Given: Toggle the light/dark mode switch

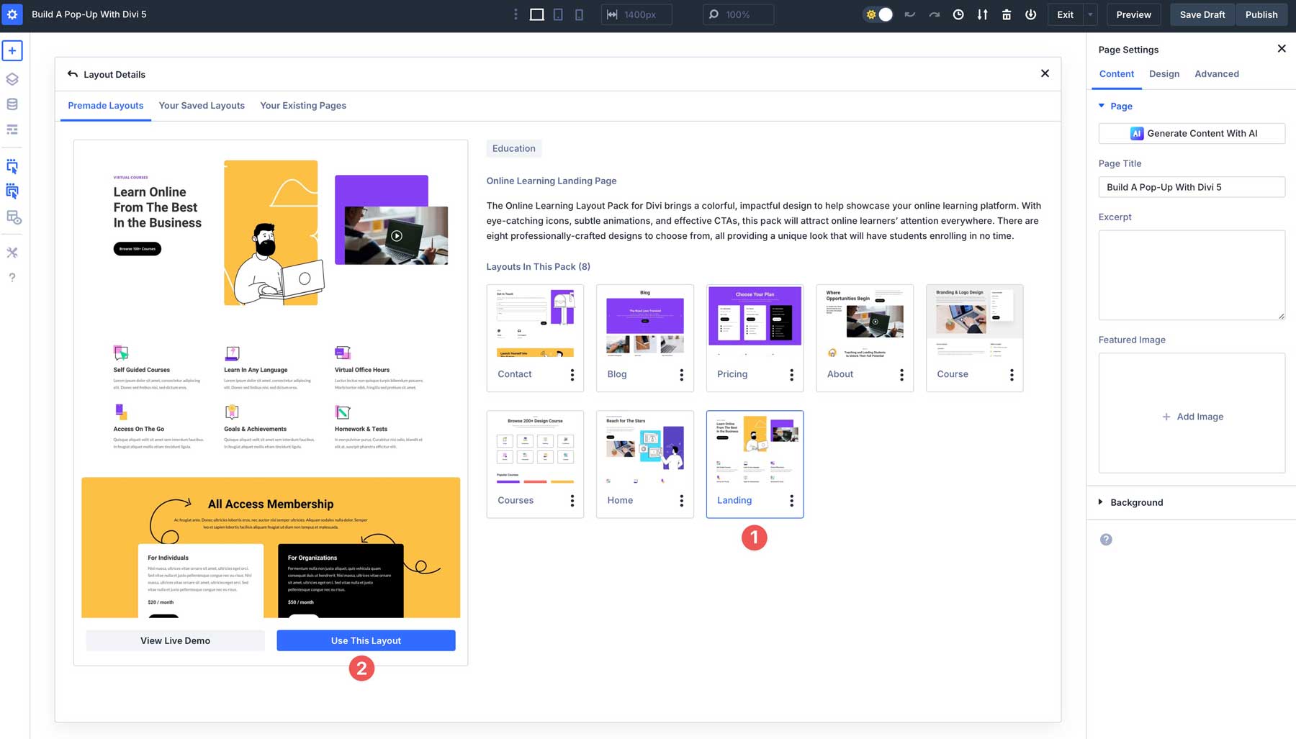Looking at the screenshot, I should tap(878, 13).
